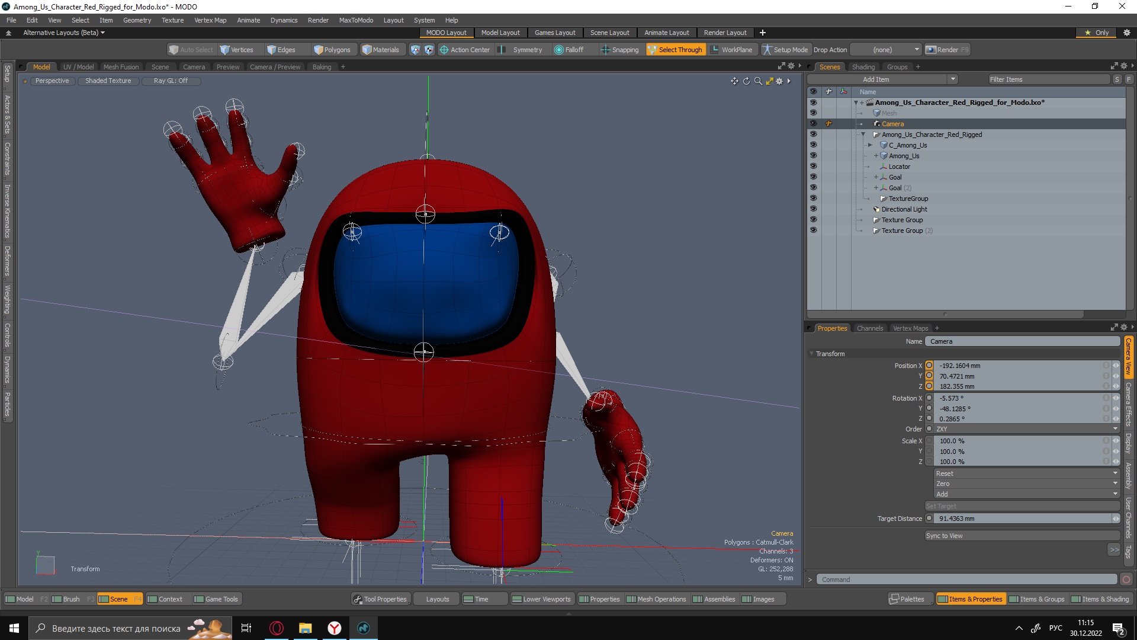Click the viewport zoom magnifier icon
This screenshot has height=640, width=1137.
coord(758,81)
